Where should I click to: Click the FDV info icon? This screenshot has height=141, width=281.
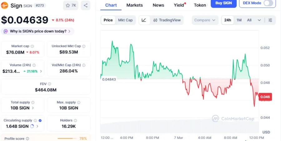pyautogui.click(x=49, y=84)
